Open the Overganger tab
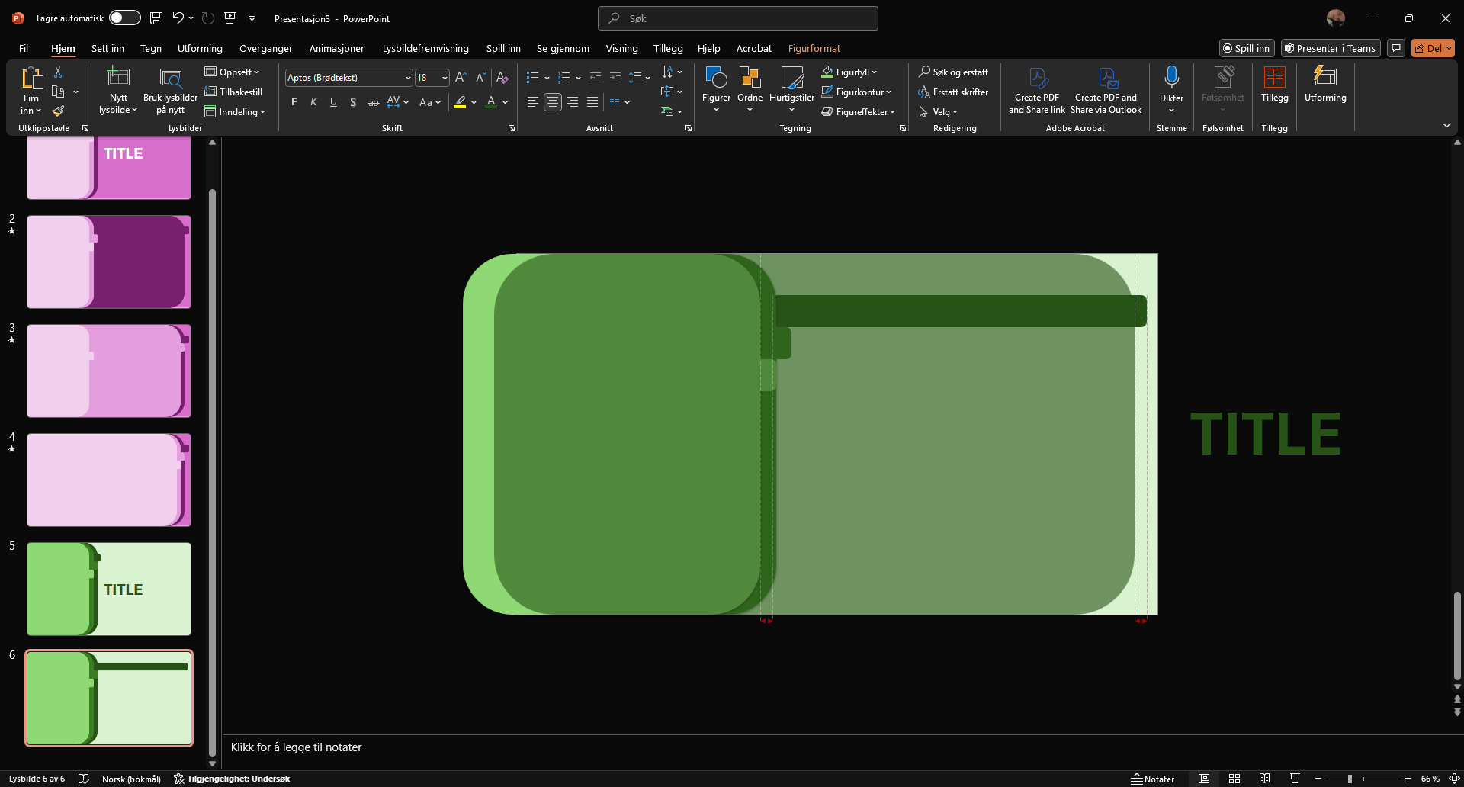The image size is (1464, 787). pos(265,48)
